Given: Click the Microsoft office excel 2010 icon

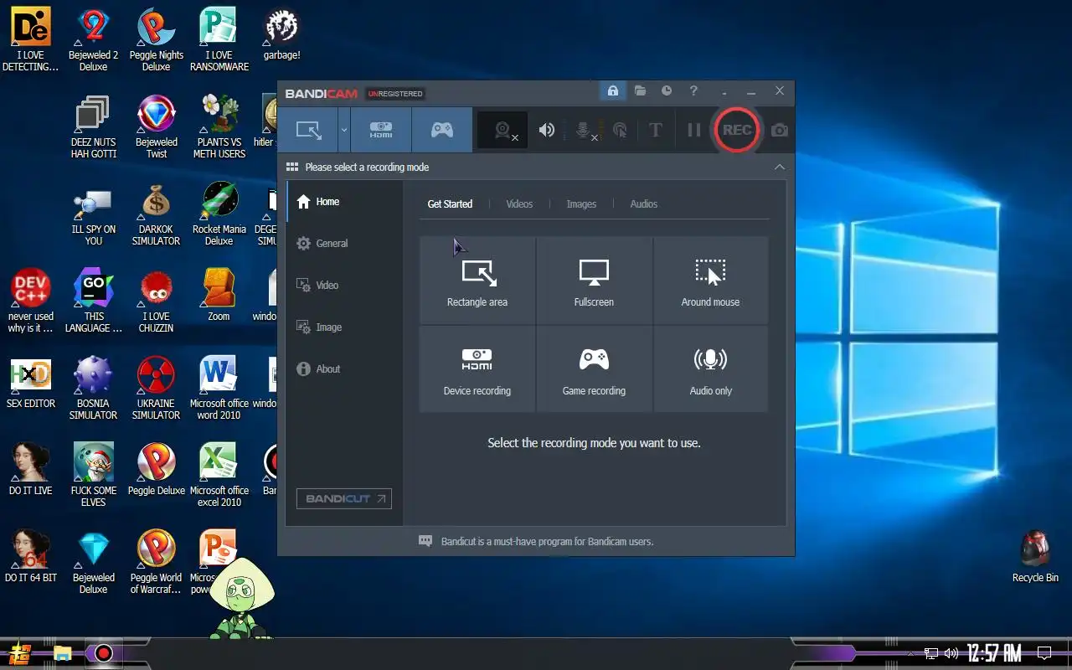Looking at the screenshot, I should [219, 476].
